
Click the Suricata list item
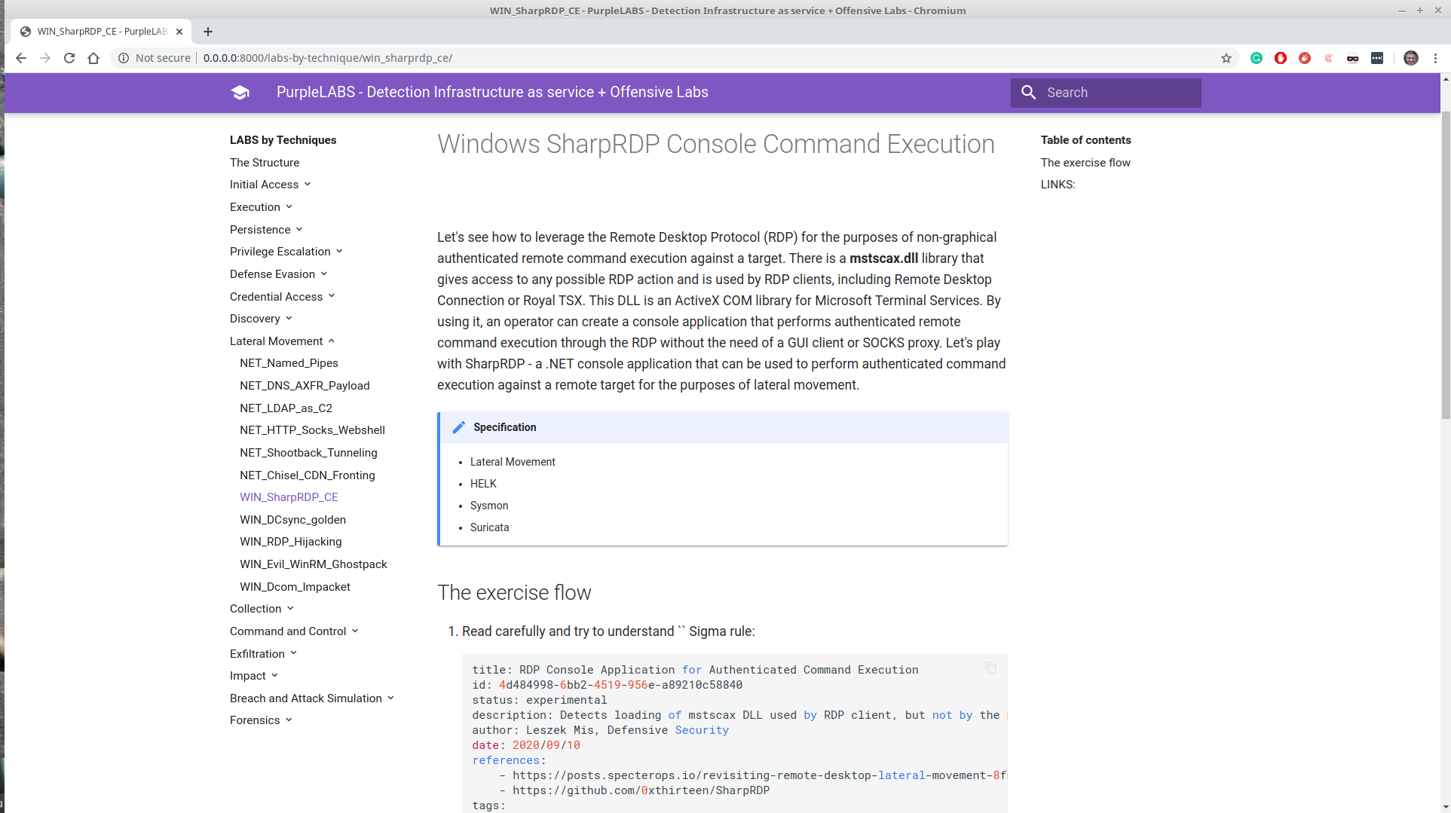click(x=489, y=527)
